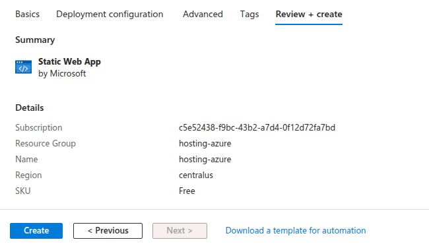429x248 pixels.
Task: Open the Deployment configuration tab
Action: coord(110,15)
